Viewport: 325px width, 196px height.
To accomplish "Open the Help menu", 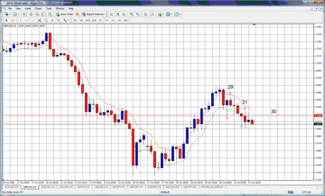I will [x=71, y=8].
